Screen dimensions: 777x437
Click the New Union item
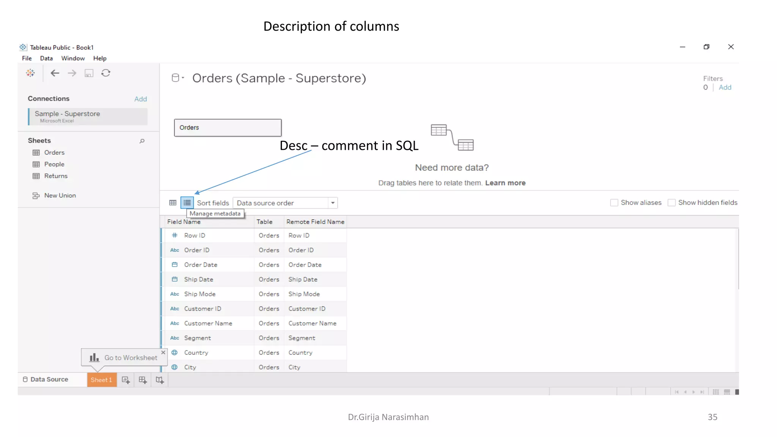60,195
